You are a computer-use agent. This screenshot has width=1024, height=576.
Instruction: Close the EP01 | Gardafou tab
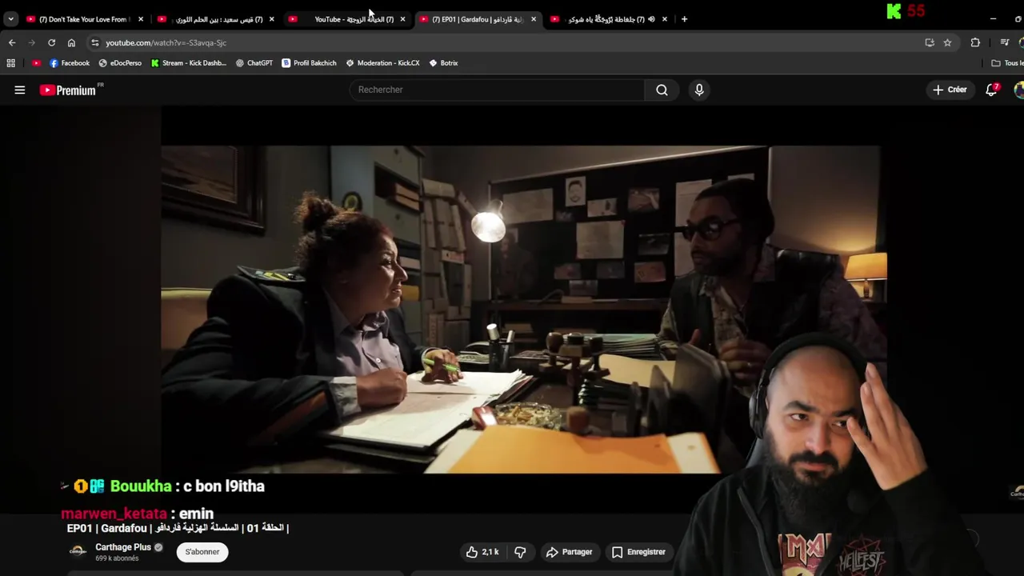534,19
